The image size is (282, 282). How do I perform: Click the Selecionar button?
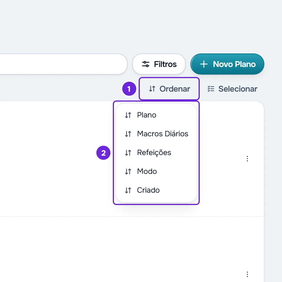pyautogui.click(x=232, y=89)
